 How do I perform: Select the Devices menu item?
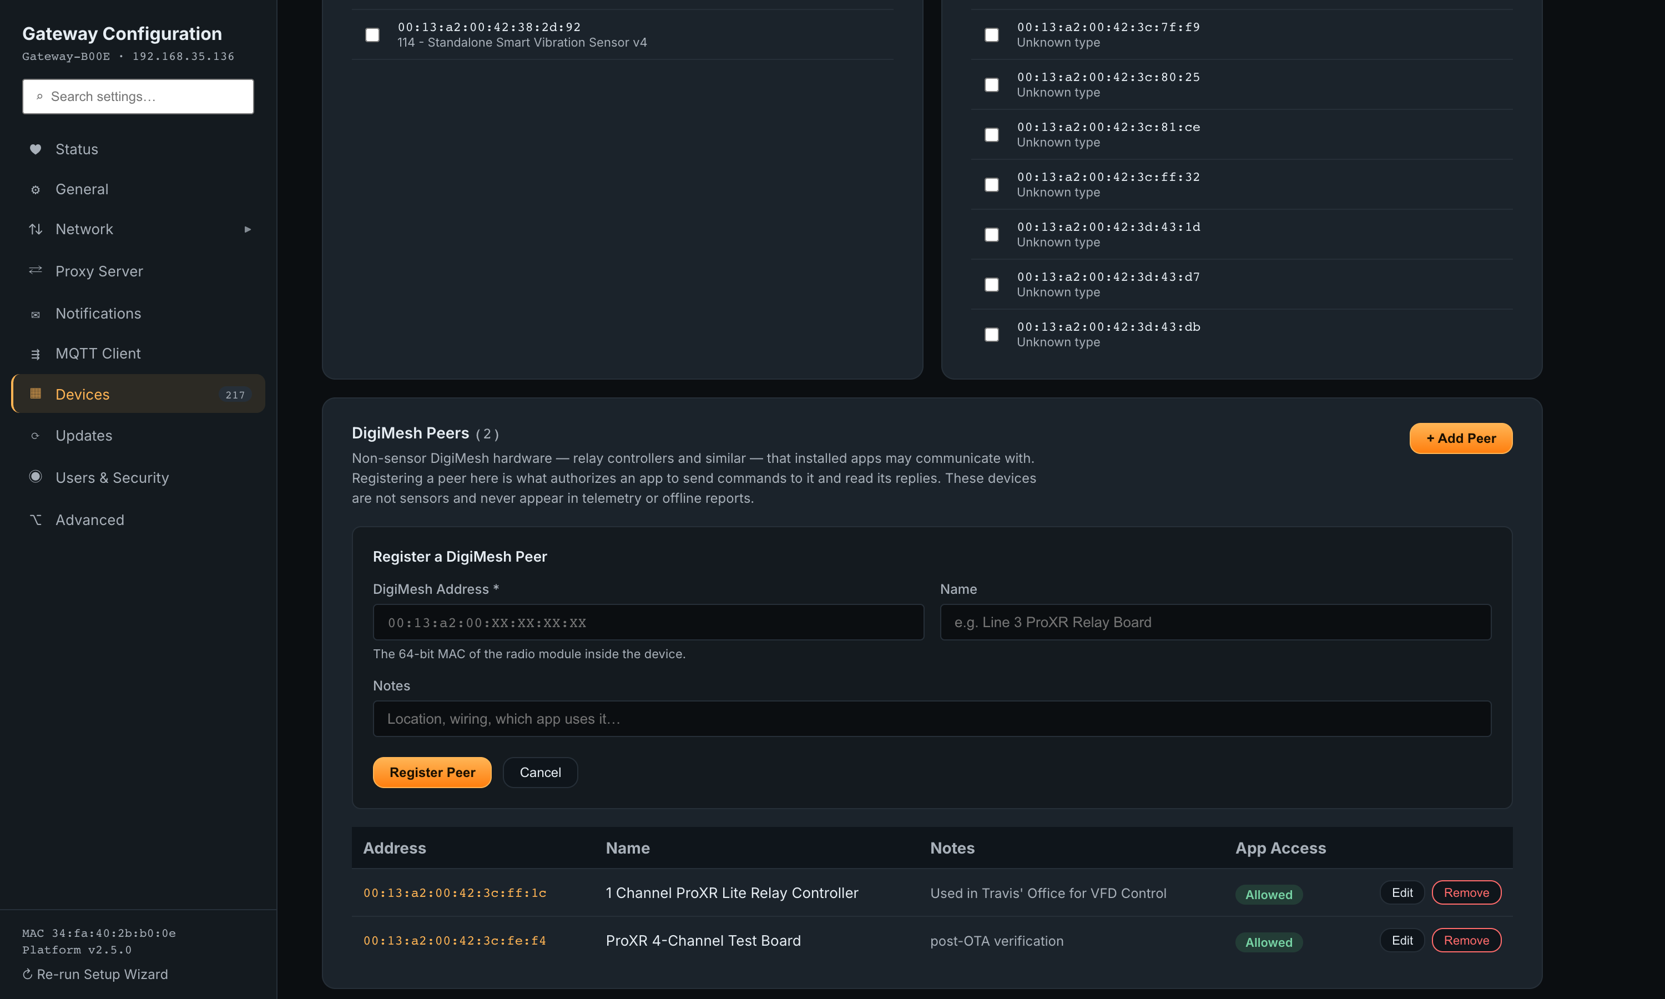(x=138, y=394)
